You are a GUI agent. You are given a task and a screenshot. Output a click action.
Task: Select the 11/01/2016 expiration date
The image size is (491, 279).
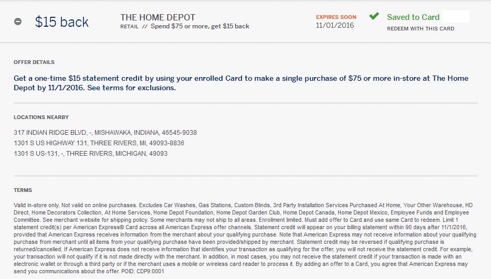point(335,25)
